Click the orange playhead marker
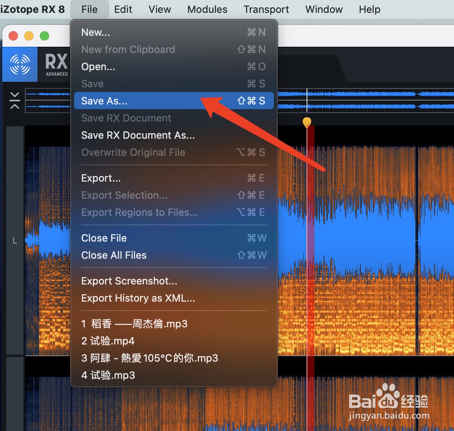The width and height of the screenshot is (454, 431). coord(307,122)
